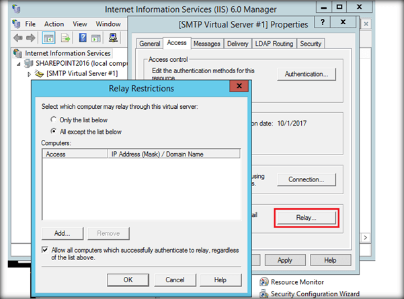Switch to the LDAP Routing tab
Screen dimensions: 404x299
point(274,44)
